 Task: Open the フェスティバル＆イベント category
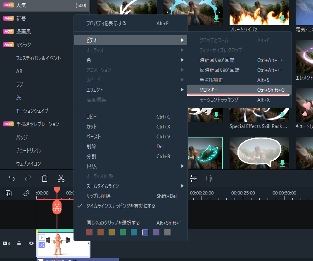[x=38, y=58]
